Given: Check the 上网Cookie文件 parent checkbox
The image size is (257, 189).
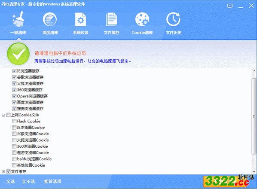Looking at the screenshot, I should point(8,115).
